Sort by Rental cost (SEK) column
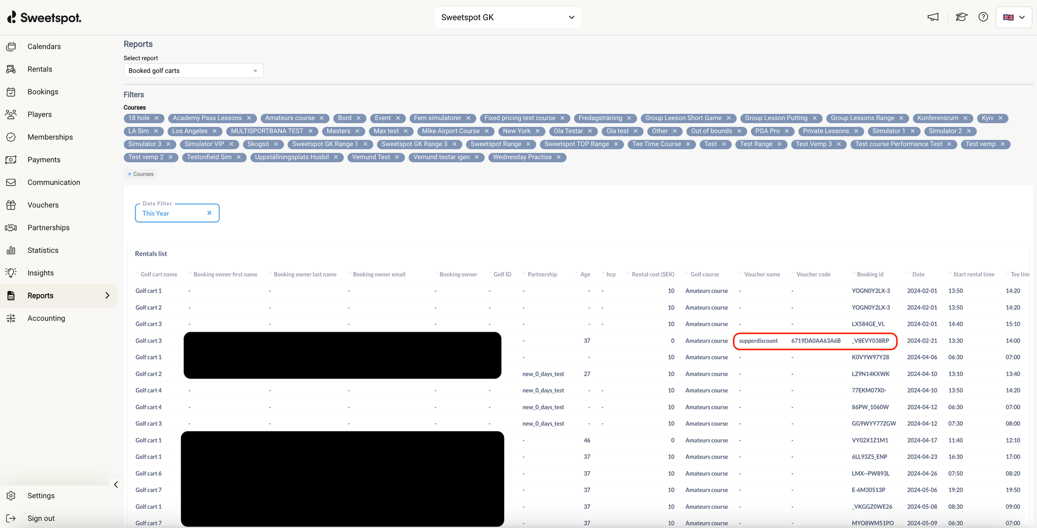 coord(653,274)
